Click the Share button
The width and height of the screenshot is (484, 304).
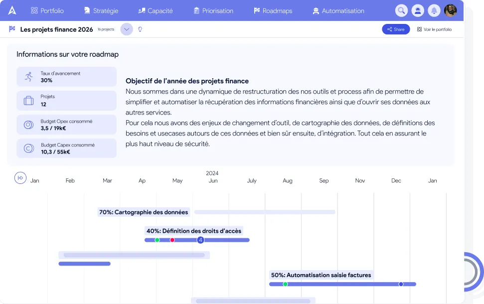coord(396,29)
